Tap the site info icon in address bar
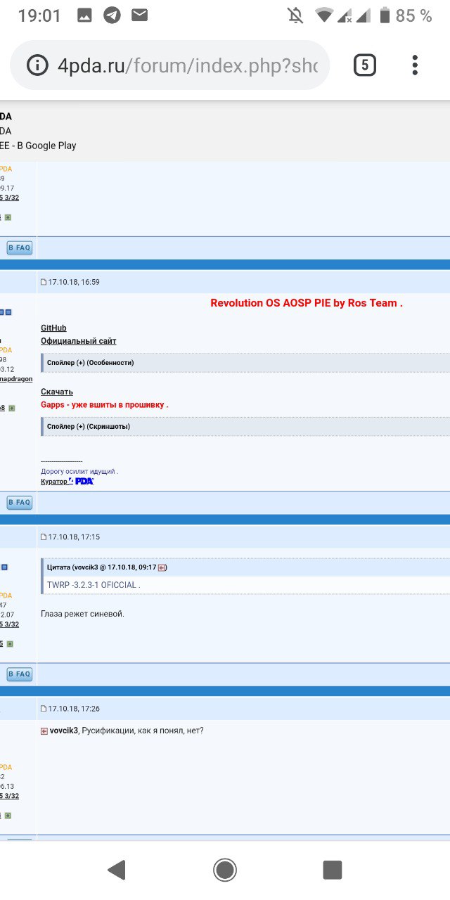Image resolution: width=450 pixels, height=900 pixels. pyautogui.click(x=38, y=65)
